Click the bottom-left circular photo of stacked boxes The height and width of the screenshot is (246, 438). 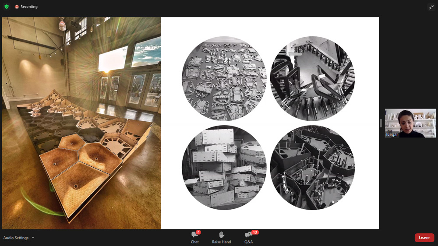coord(224,168)
